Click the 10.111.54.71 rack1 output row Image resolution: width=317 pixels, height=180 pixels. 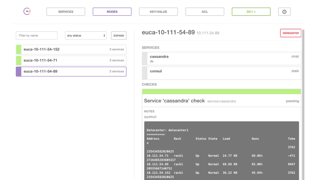click(x=221, y=156)
